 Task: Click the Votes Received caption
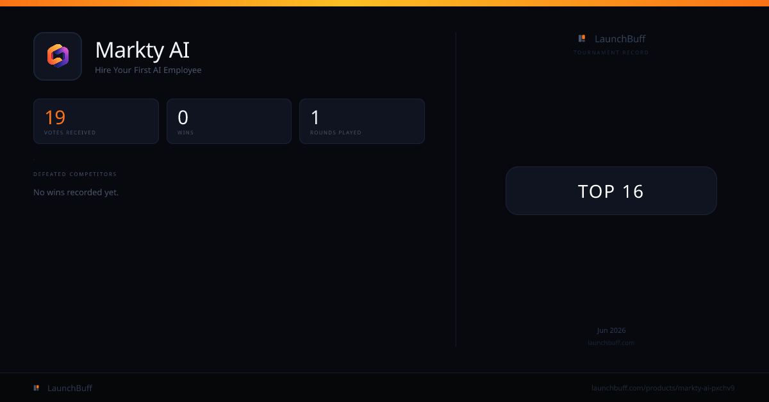click(x=70, y=133)
